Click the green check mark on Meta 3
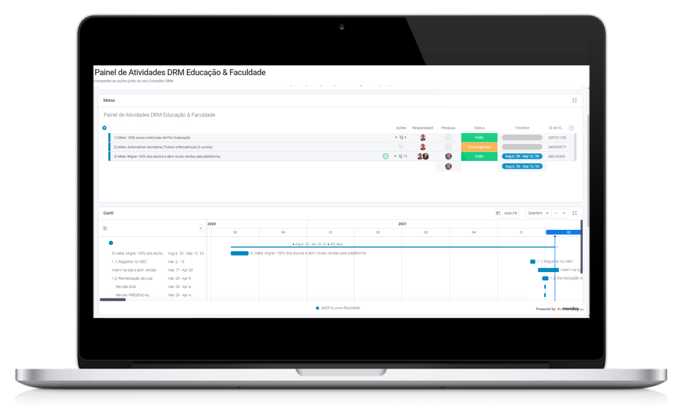This screenshot has height=409, width=683. click(x=386, y=156)
